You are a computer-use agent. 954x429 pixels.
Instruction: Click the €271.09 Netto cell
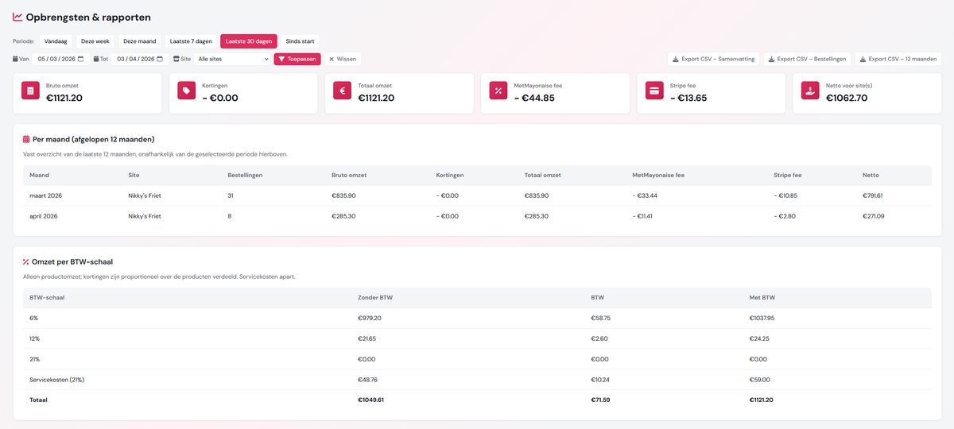(874, 216)
